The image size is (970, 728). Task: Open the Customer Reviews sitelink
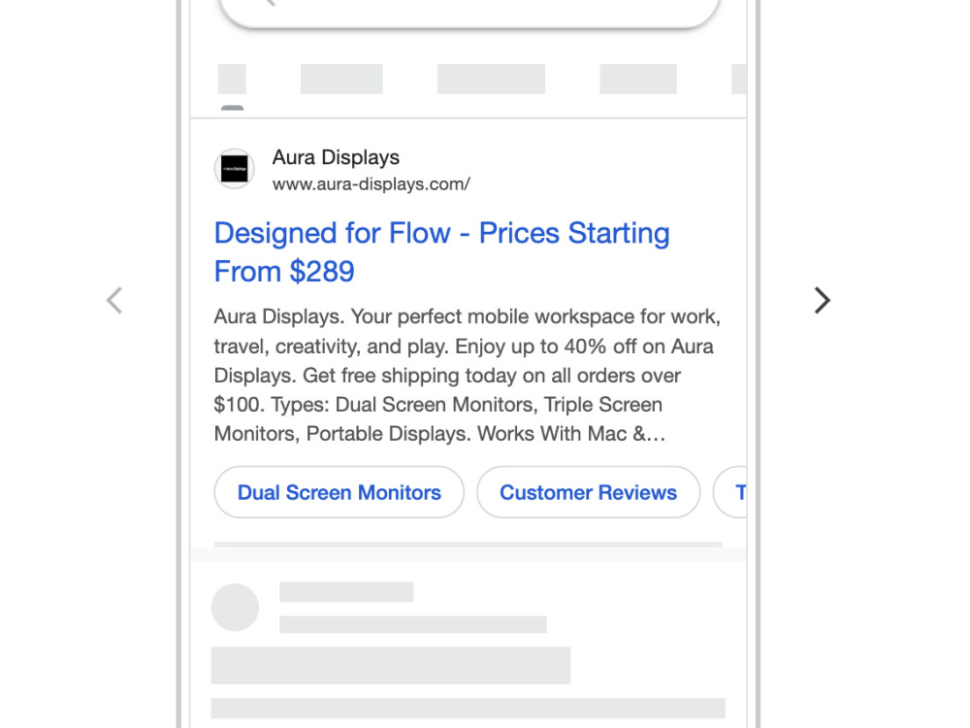tap(589, 492)
